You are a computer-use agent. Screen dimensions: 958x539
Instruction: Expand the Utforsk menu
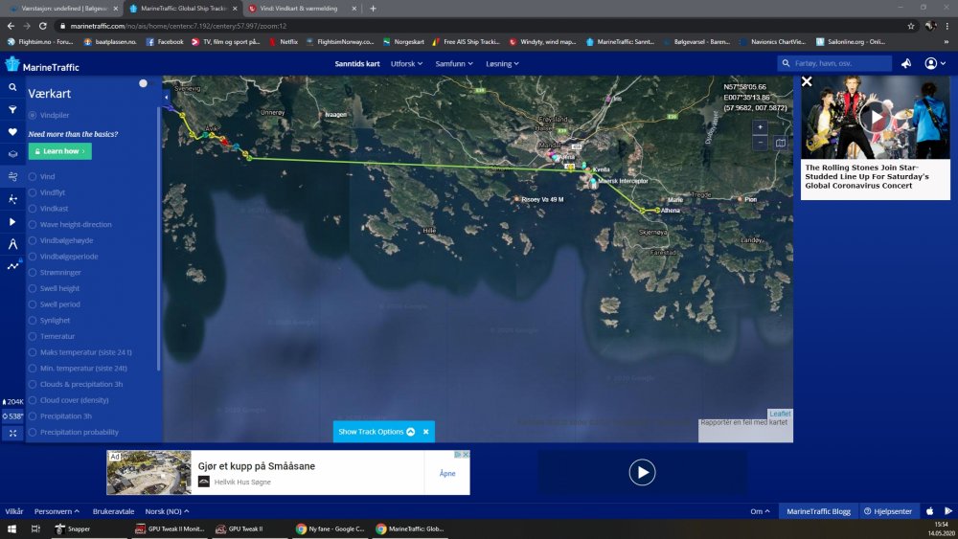pos(407,63)
